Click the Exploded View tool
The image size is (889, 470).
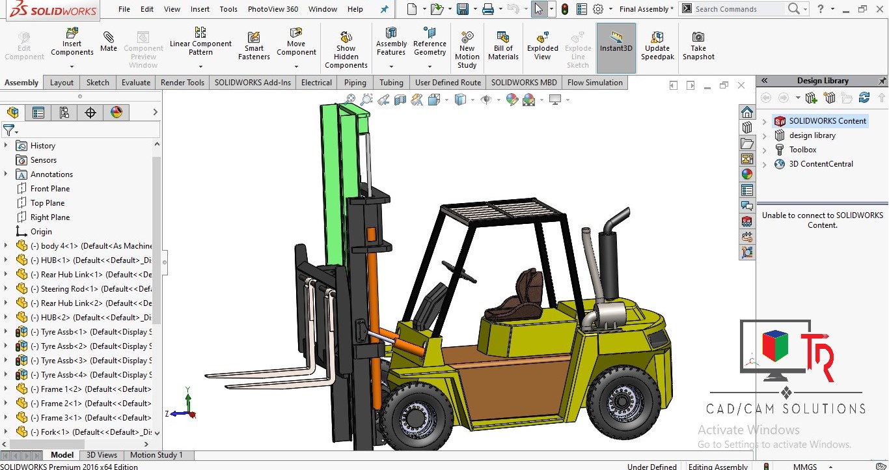tap(543, 46)
